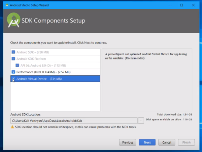202x152 pixels.
Task: Open the SDK location browse button (...)
Action: (x=141, y=120)
